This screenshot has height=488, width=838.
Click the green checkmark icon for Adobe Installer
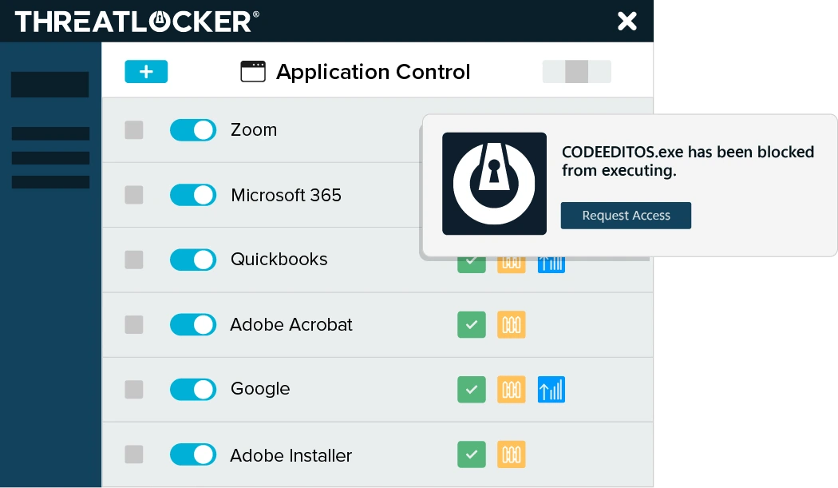click(471, 454)
